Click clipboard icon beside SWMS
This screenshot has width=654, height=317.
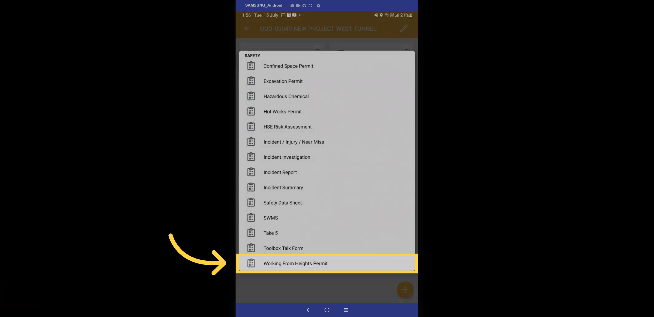point(251,218)
